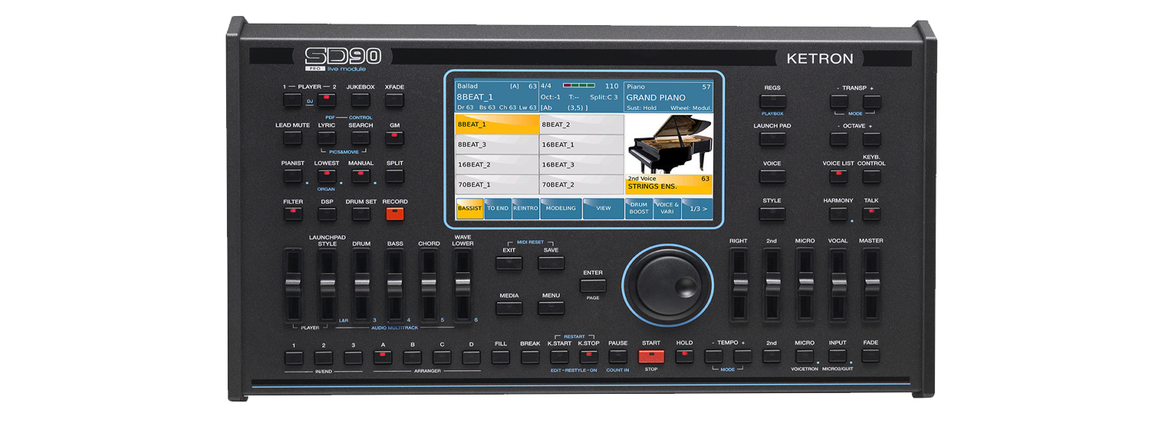Pick the 70BEAT_2 style cell
Screen dimensions: 1155x425
coord(581,185)
